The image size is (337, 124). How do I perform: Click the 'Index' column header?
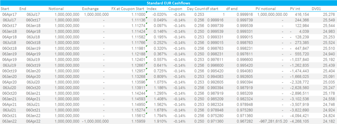tap(152, 9)
